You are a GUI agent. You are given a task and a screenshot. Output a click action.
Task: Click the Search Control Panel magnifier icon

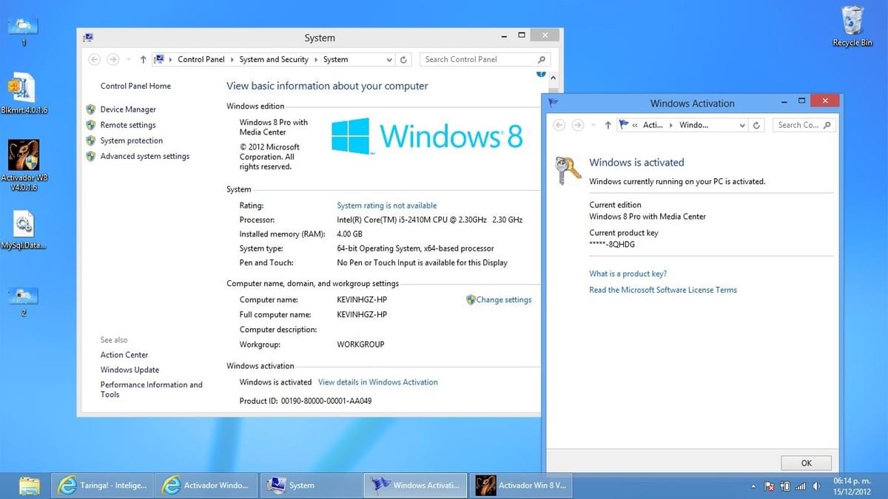point(542,59)
